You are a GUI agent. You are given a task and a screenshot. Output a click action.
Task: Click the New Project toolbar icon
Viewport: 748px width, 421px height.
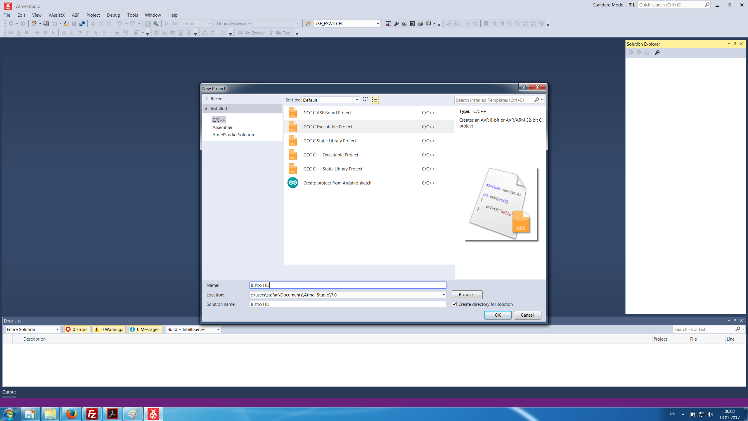[34, 23]
